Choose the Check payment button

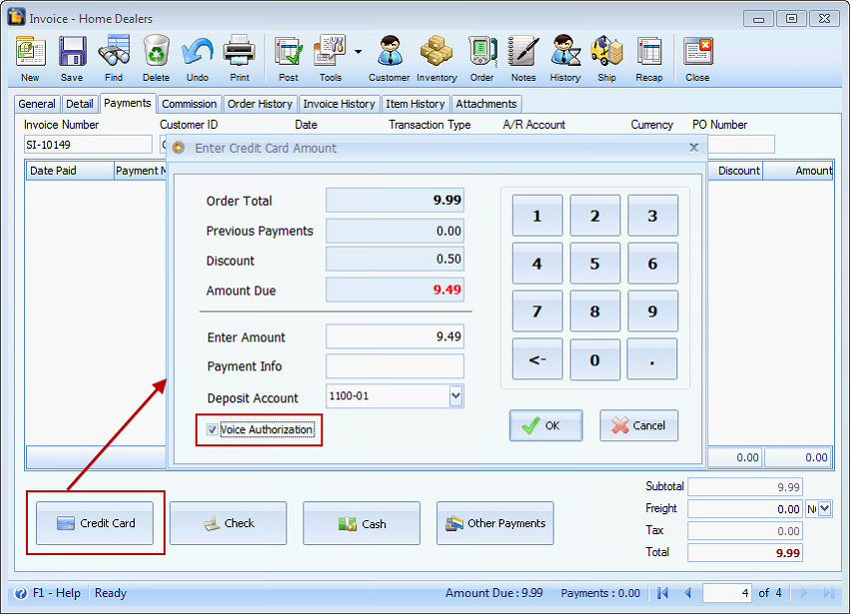228,523
